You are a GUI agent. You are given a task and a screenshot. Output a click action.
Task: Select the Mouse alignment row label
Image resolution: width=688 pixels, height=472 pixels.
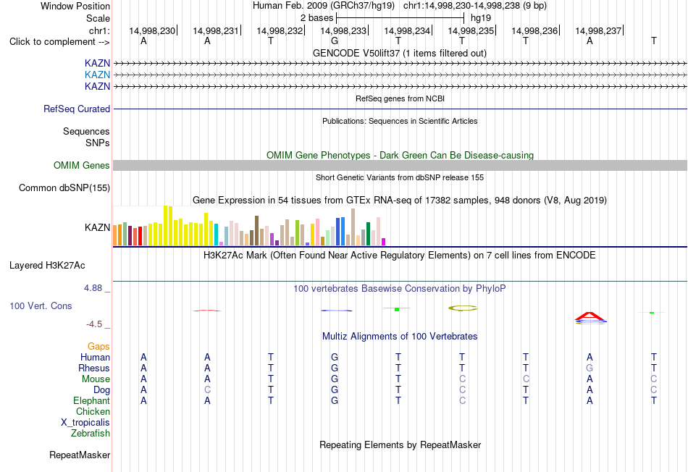point(96,379)
